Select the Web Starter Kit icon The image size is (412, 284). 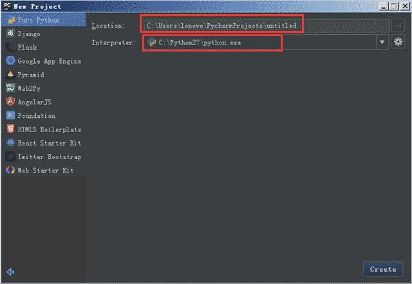pos(10,171)
